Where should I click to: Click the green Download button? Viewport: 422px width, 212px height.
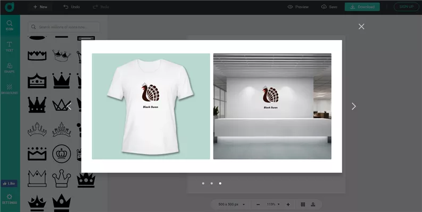pyautogui.click(x=362, y=7)
